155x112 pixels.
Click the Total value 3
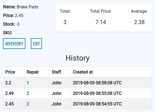point(65,22)
